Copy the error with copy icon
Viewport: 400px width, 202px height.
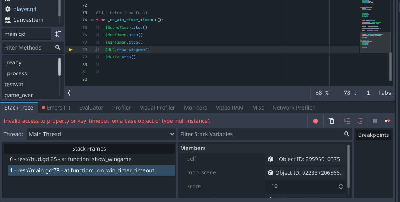pyautogui.click(x=331, y=121)
